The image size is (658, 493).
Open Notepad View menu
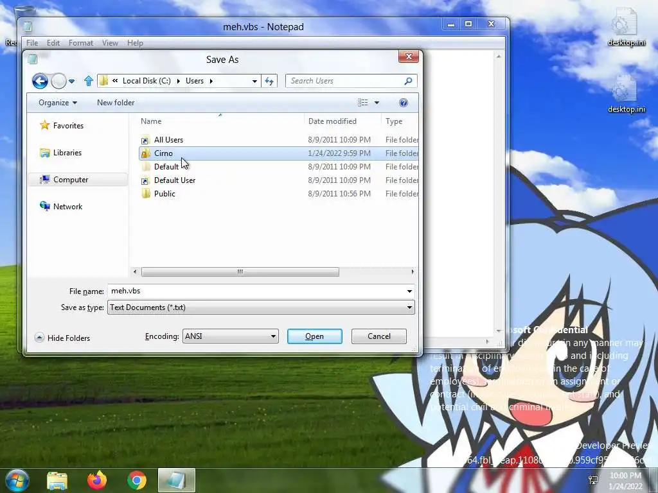110,43
